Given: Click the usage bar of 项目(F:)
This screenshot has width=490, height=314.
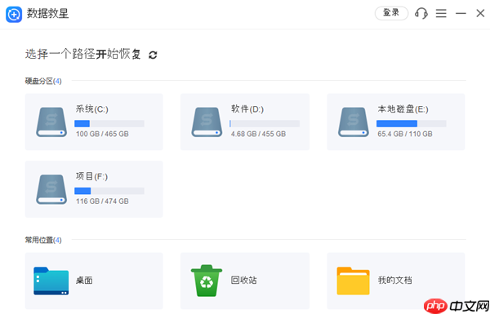Looking at the screenshot, I should pyautogui.click(x=109, y=191).
